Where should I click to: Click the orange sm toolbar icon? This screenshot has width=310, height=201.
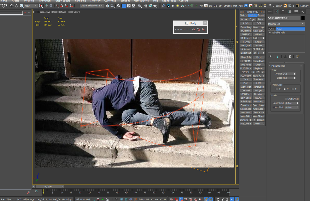(x=285, y=6)
